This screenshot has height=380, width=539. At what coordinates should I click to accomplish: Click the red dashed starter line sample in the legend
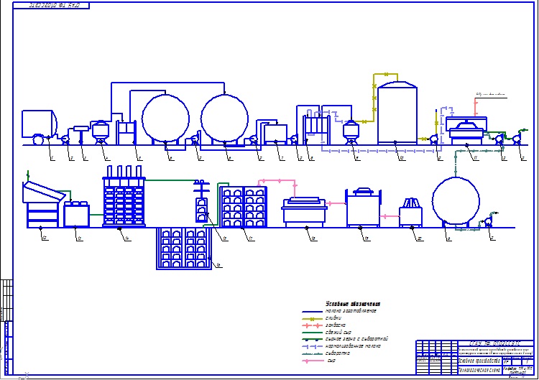tap(312, 325)
